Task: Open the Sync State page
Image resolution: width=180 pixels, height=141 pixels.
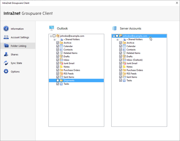Action: tap(18, 63)
